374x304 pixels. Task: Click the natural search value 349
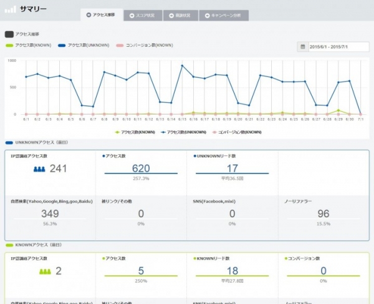point(50,213)
